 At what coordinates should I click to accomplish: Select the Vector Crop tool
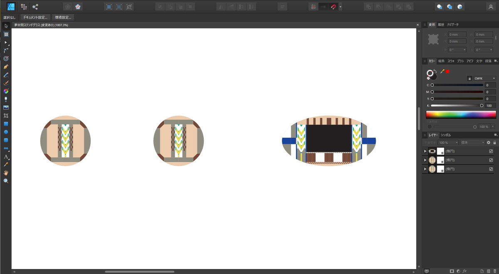coord(6,116)
